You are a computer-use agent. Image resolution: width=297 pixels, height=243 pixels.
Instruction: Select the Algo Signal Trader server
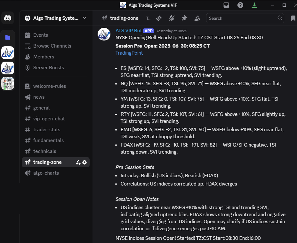pyautogui.click(x=8, y=83)
